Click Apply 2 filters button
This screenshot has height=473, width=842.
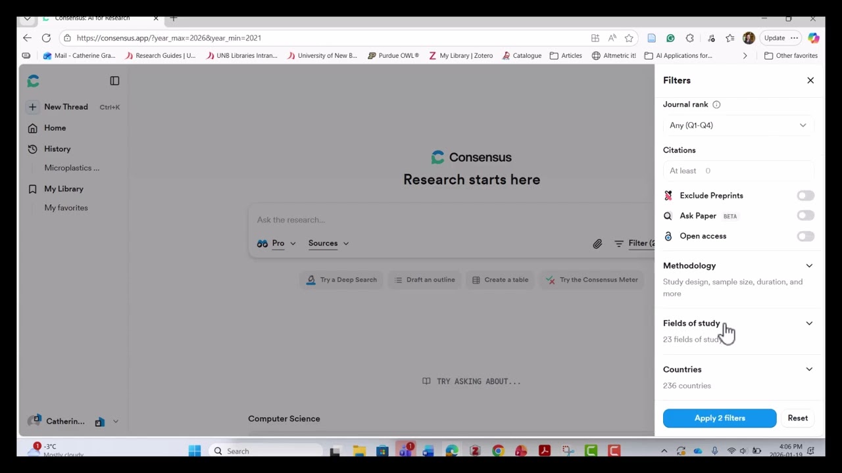point(720,418)
